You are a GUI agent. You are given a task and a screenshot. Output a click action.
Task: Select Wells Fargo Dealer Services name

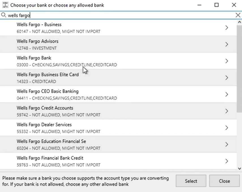(x=44, y=125)
